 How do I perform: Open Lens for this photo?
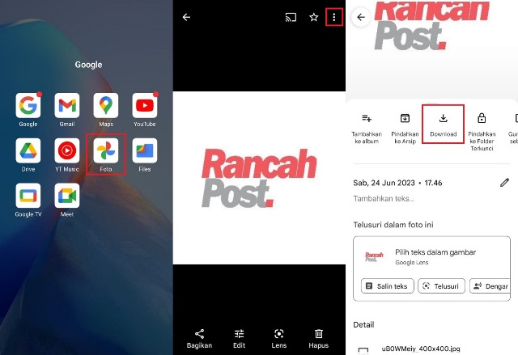point(278,339)
